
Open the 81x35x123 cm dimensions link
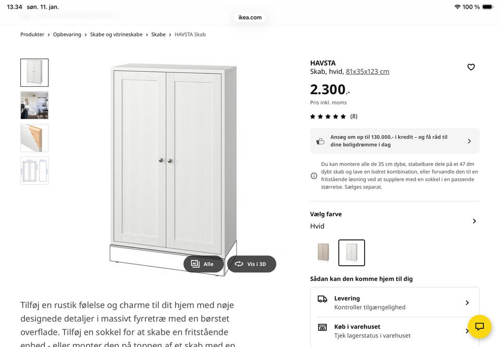pos(367,71)
